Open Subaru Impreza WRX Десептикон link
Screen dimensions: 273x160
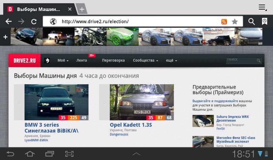pyautogui.click(x=232, y=119)
